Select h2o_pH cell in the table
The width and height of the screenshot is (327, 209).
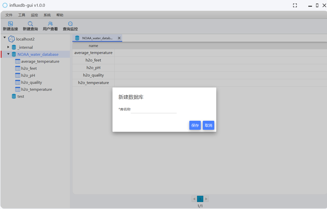94,68
